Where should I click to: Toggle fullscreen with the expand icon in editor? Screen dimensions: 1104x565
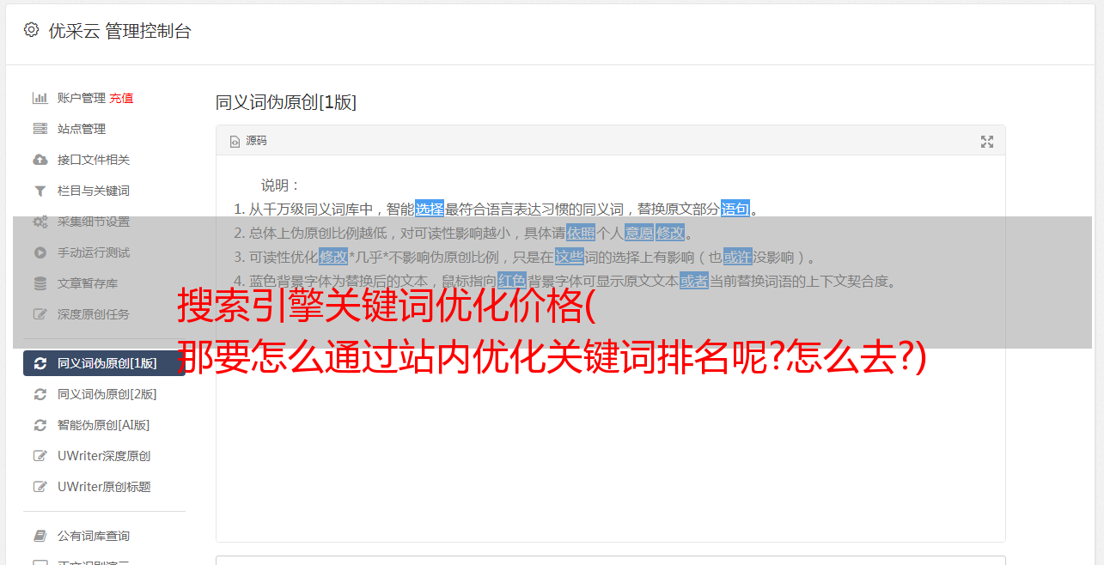click(x=987, y=142)
